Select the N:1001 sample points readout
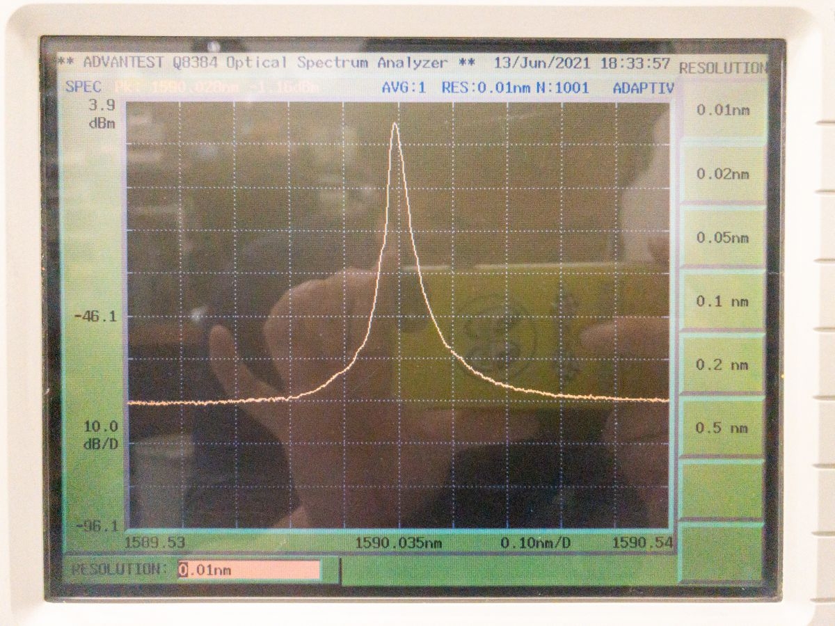Screen dimensions: 835x626 (x=562, y=88)
